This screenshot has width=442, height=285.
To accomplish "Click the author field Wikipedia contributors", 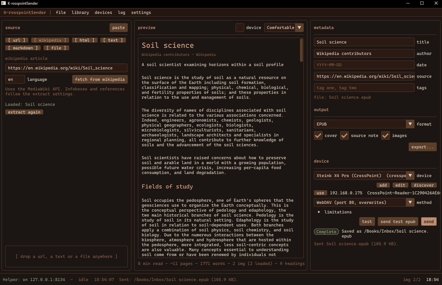I will point(364,53).
